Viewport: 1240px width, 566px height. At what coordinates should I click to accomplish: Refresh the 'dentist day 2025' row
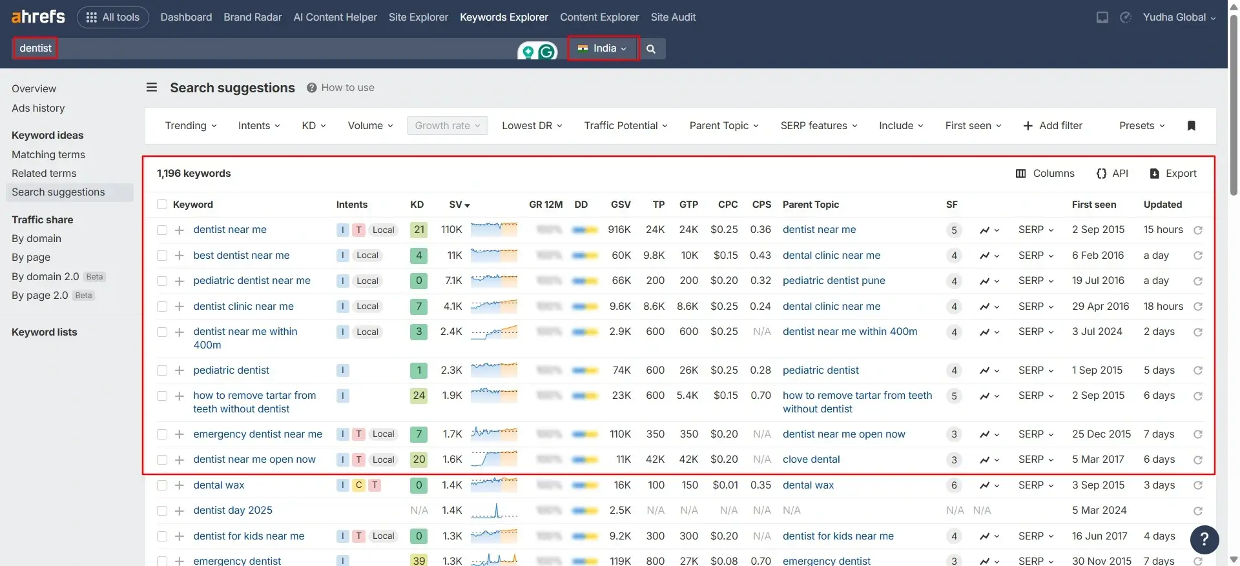pyautogui.click(x=1198, y=511)
